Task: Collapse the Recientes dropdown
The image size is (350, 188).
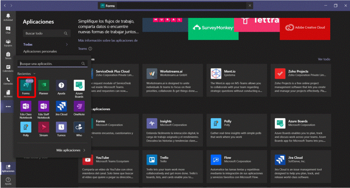Action: pos(35,74)
